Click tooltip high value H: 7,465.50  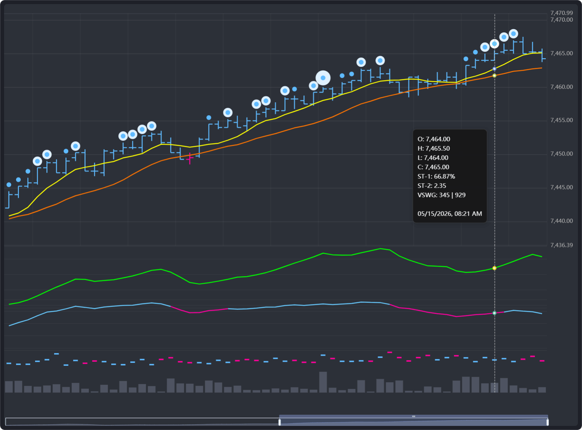(x=434, y=148)
